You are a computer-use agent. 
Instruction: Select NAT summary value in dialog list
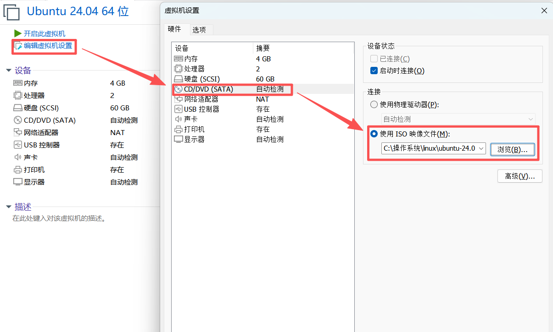click(263, 99)
